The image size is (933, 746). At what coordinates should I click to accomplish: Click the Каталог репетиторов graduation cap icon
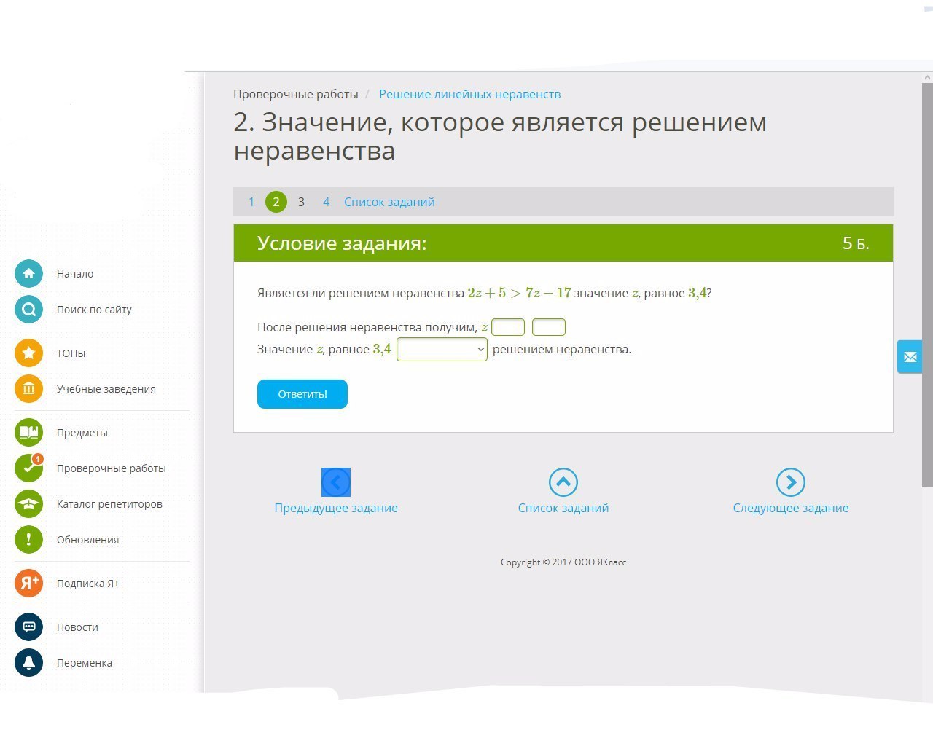[28, 504]
